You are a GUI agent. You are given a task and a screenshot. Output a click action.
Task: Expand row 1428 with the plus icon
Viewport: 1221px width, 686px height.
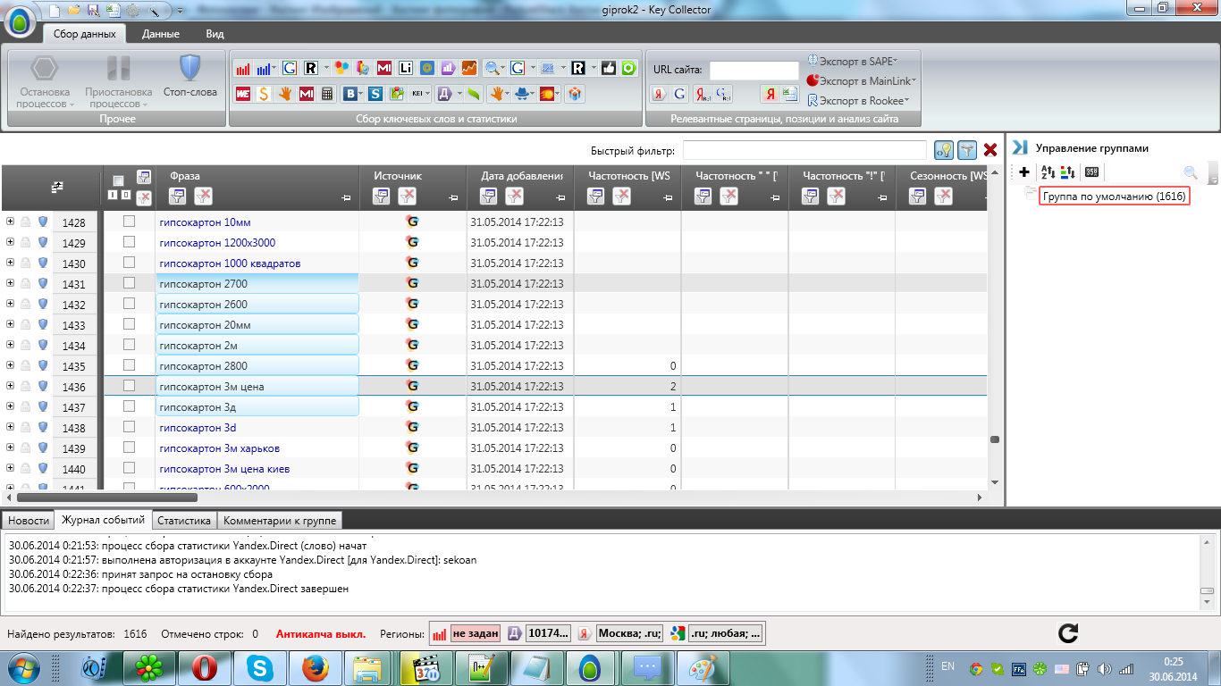click(10, 222)
